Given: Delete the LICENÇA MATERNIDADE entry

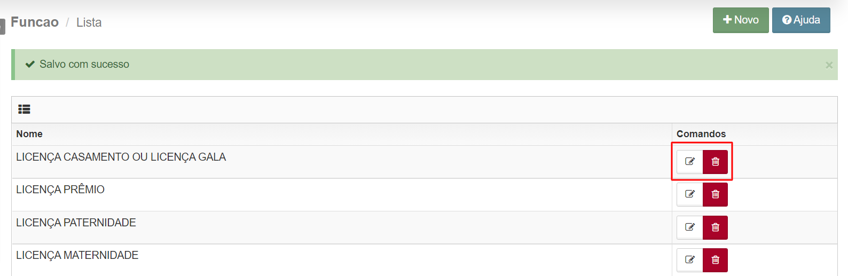Looking at the screenshot, I should point(715,260).
